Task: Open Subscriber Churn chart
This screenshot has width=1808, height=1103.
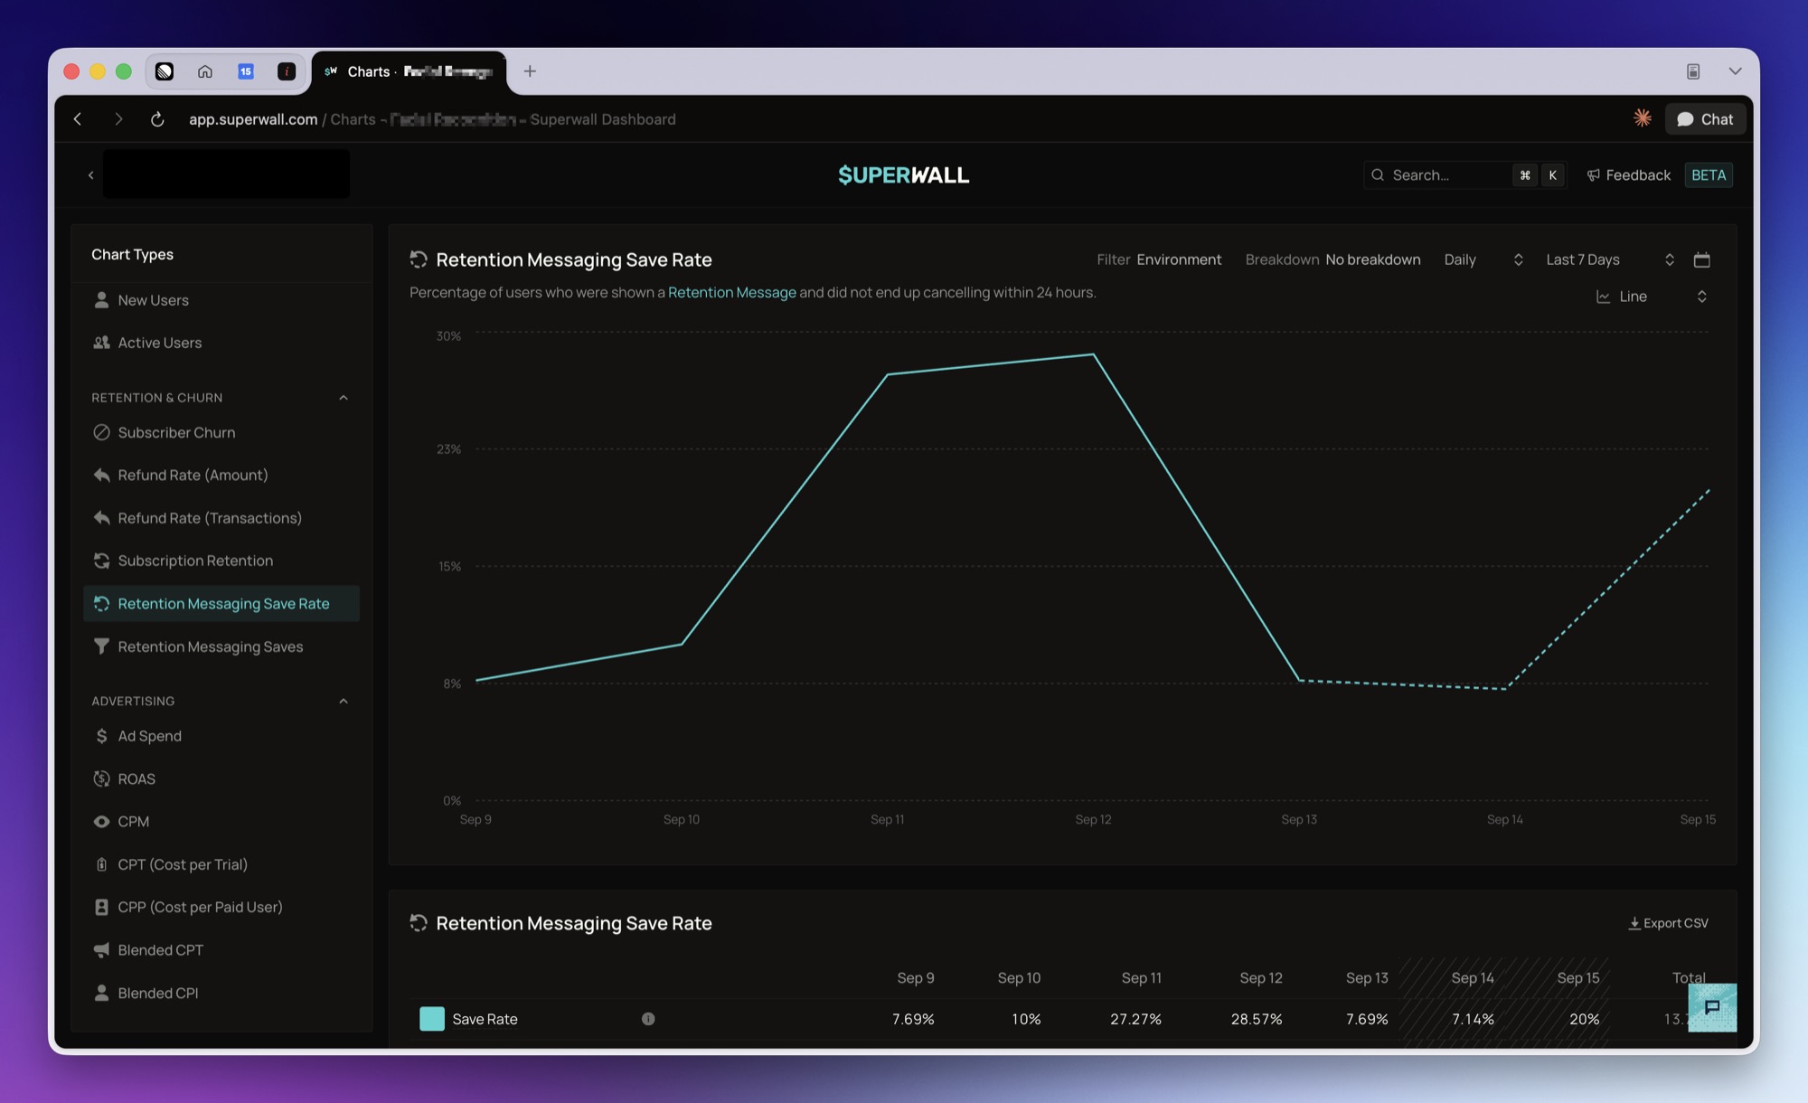Action: point(176,433)
